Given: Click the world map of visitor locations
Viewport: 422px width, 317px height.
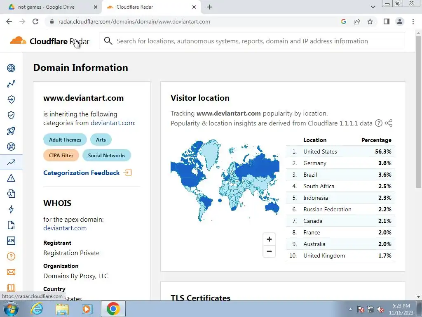Looking at the screenshot, I should (x=225, y=180).
